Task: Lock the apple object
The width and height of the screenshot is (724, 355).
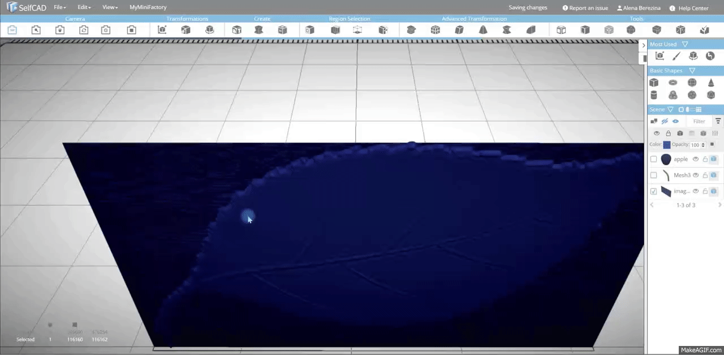Action: coord(705,159)
